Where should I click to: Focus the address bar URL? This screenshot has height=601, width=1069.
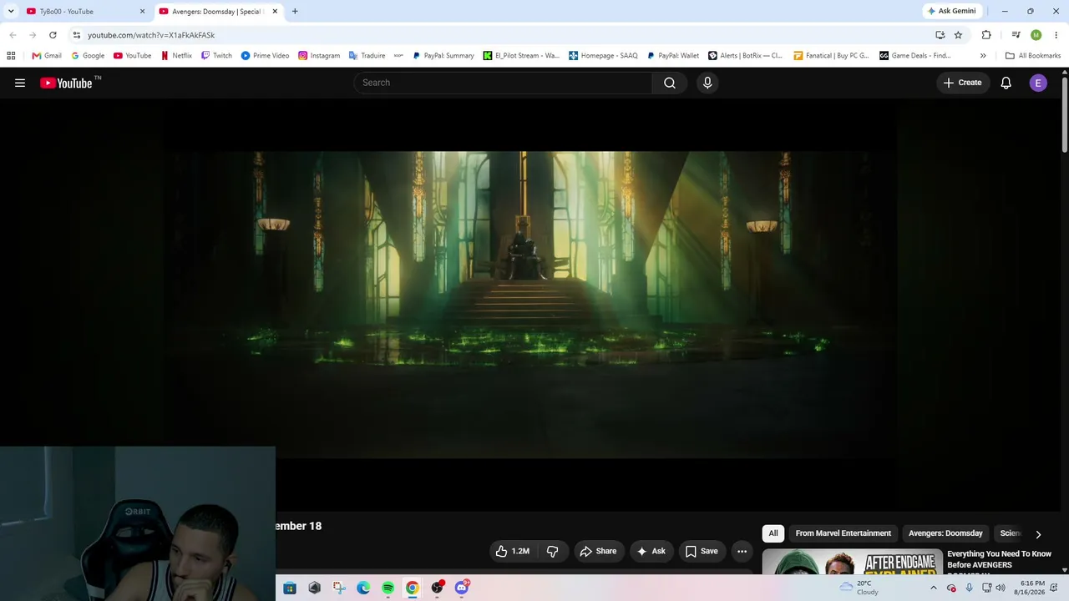point(151,35)
